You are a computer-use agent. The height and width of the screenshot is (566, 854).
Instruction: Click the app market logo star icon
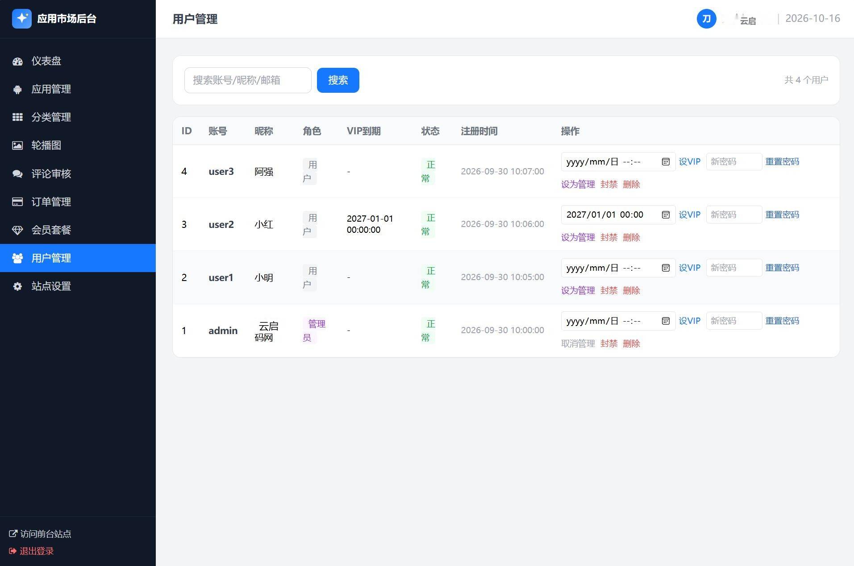tap(21, 19)
